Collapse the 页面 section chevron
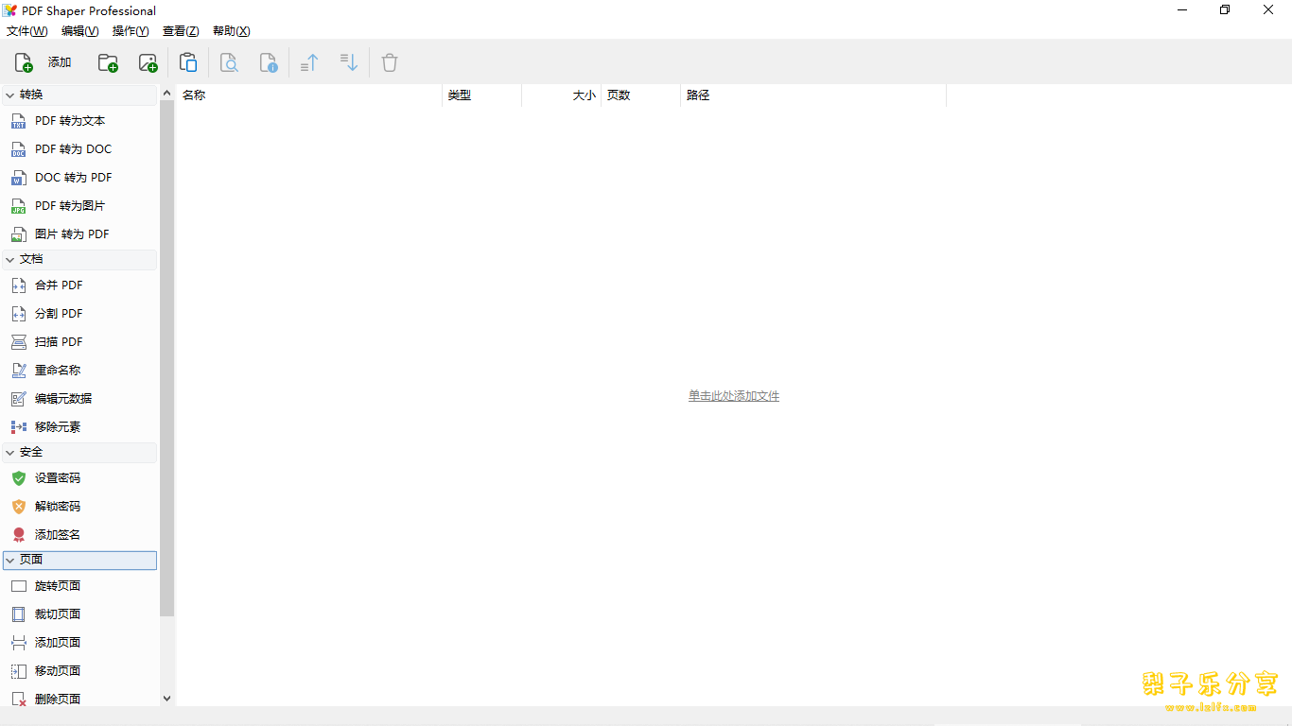This screenshot has height=726, width=1292. coord(10,560)
